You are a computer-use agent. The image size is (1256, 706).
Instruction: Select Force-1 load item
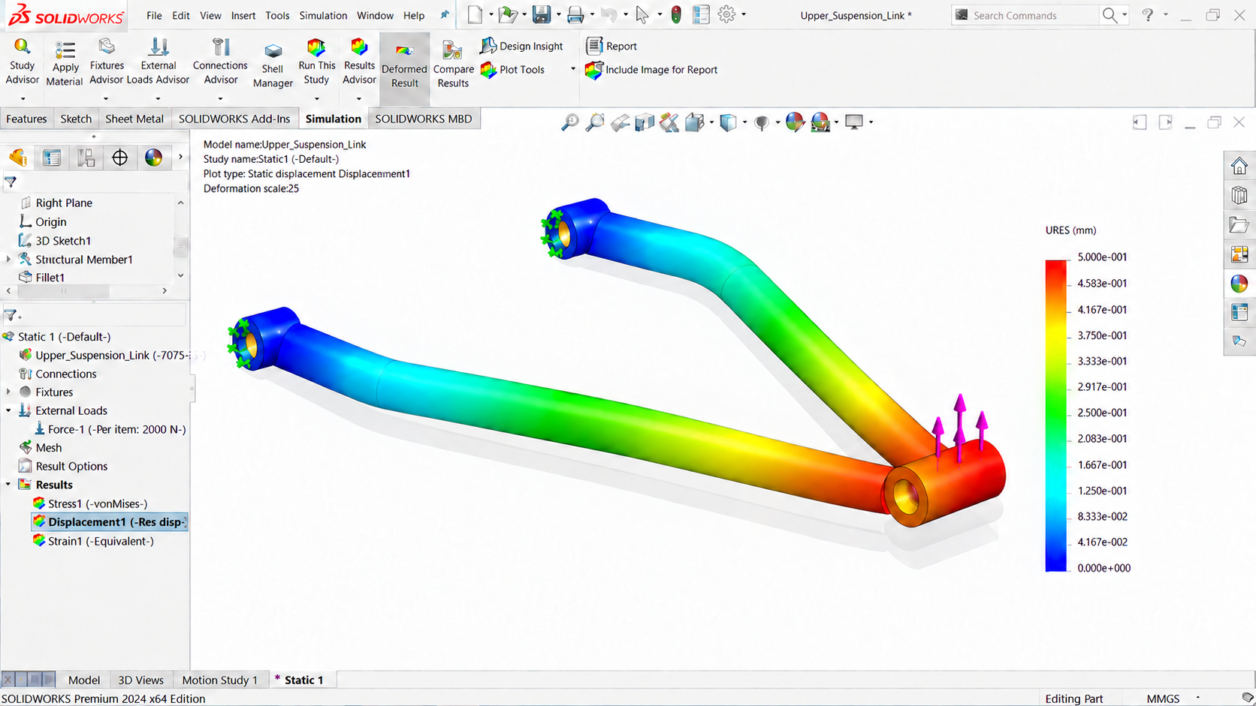point(110,429)
